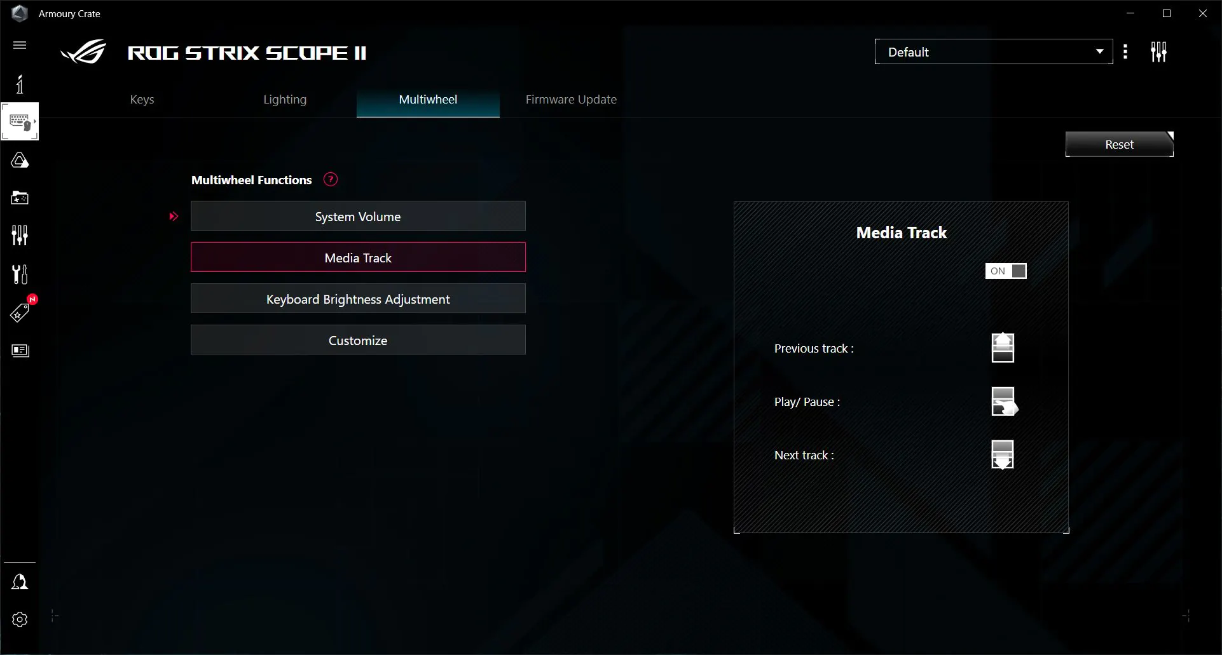The height and width of the screenshot is (655, 1222).
Task: Click the Previous track wheel-up icon
Action: tap(1003, 348)
